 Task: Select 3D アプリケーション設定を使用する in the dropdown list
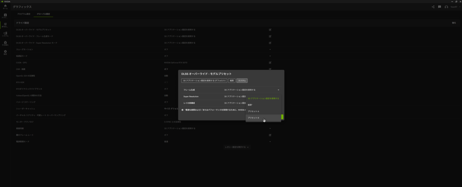click(263, 99)
